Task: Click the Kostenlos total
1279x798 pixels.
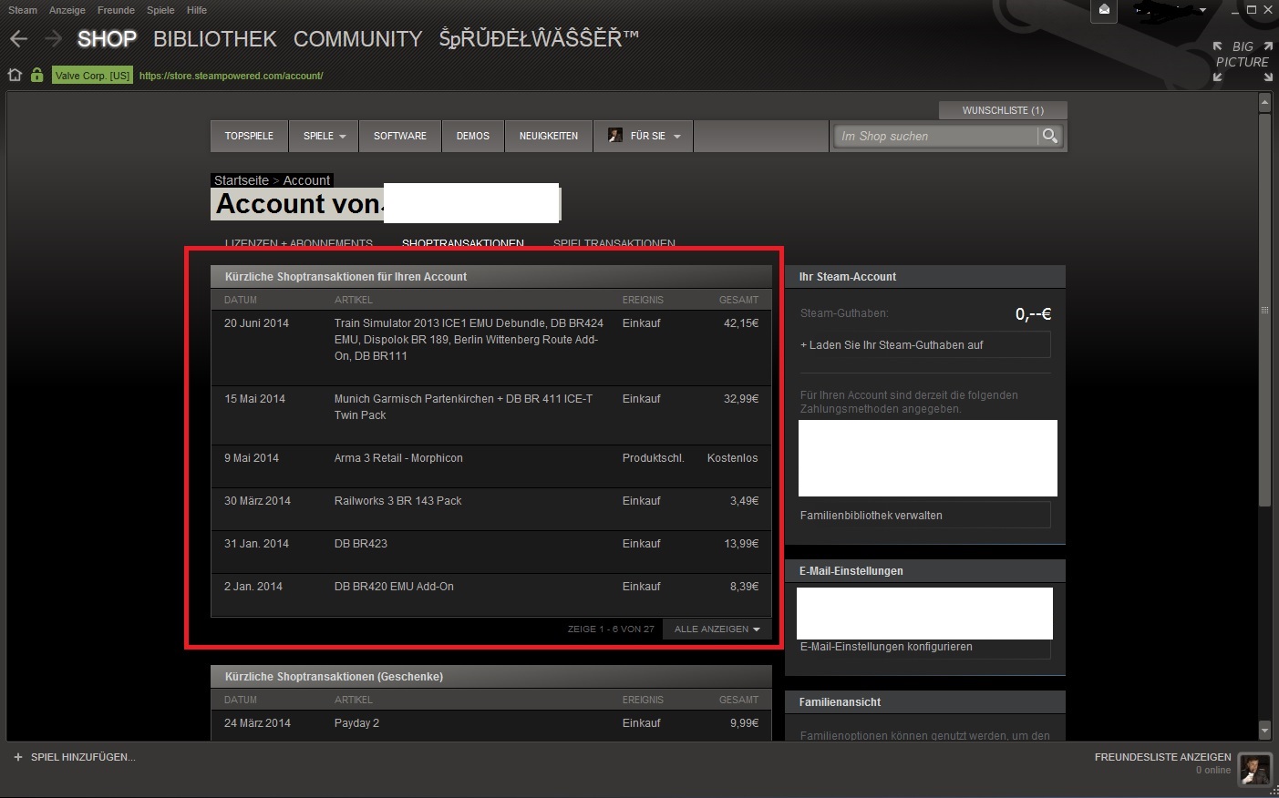Action: [732, 458]
